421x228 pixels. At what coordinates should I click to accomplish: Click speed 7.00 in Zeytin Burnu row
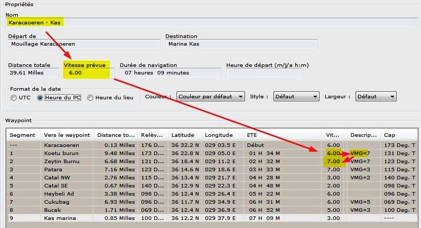tap(333, 162)
